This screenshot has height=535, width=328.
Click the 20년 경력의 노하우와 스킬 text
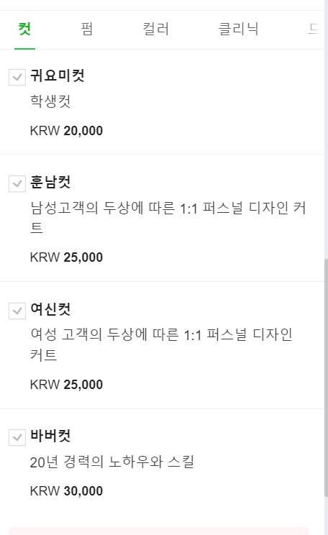pos(112,462)
